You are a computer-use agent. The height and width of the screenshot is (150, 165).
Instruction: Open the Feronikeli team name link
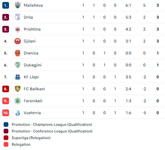point(33,101)
